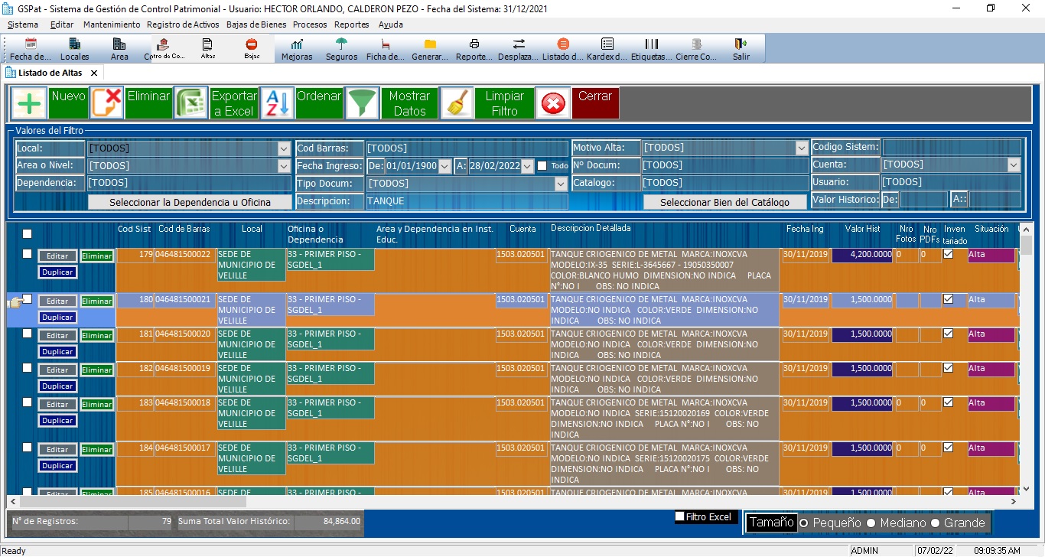Screen dimensions: 1045x557
Task: Click the Eliminar red X document icon
Action: tap(107, 103)
